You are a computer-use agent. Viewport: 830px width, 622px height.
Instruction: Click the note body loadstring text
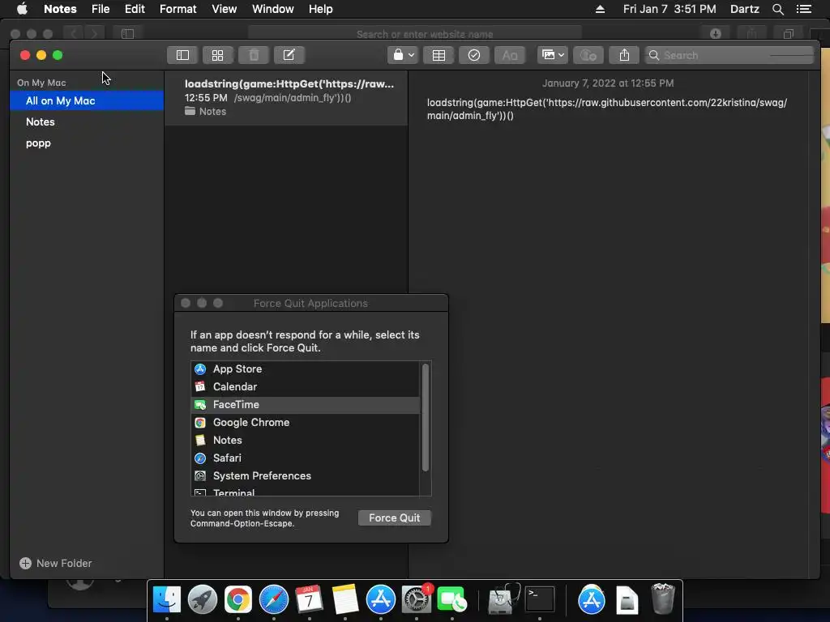[606, 109]
